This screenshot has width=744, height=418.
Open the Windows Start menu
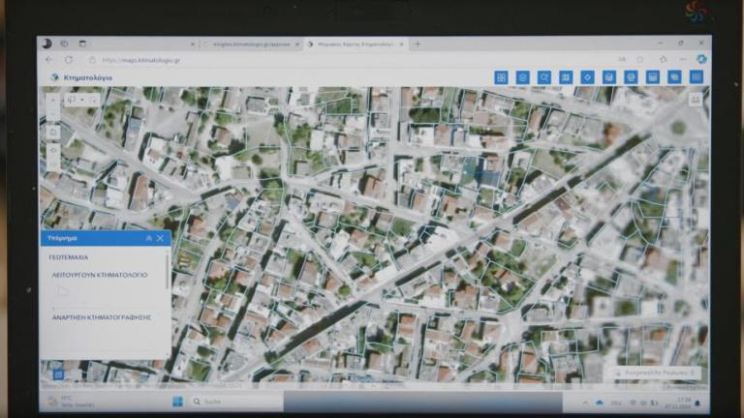click(177, 401)
